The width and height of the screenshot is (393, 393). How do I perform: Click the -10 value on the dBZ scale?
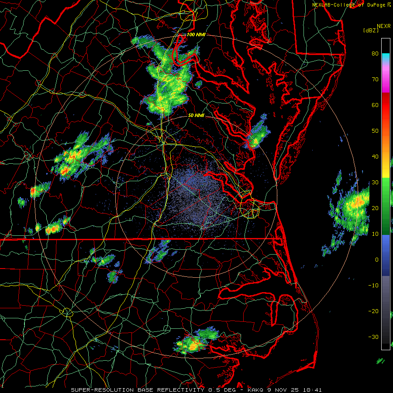point(373,285)
